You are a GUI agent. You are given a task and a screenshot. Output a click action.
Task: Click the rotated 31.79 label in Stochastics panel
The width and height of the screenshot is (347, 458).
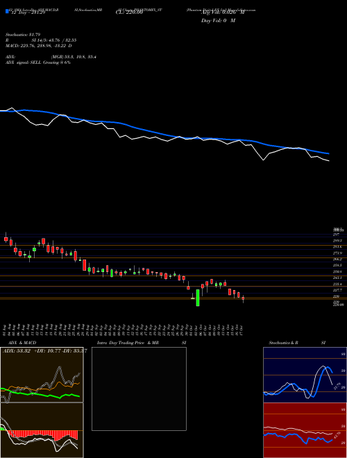click(x=338, y=386)
